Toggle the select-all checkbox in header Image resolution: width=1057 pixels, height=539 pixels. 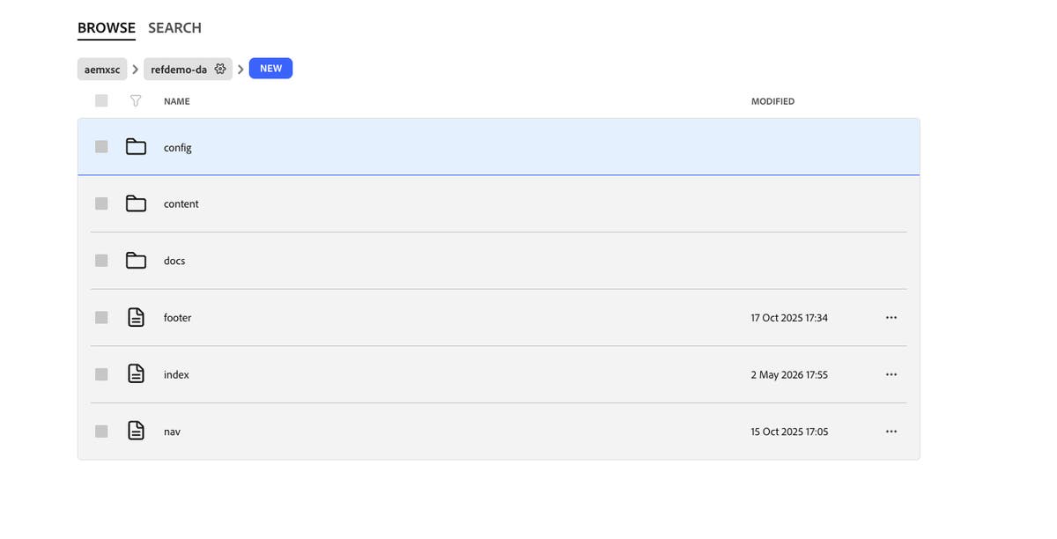(x=101, y=101)
